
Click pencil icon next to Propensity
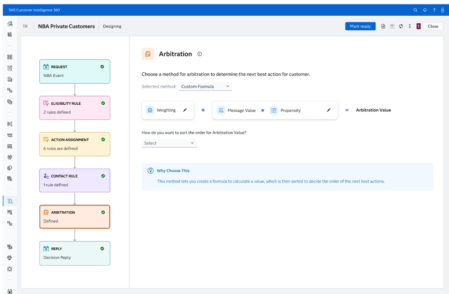click(329, 110)
